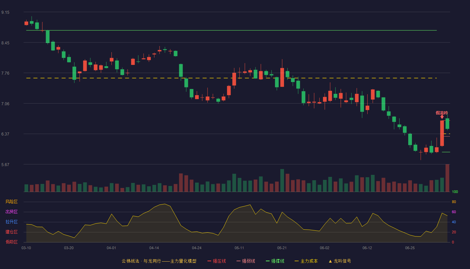This screenshot has width=470, height=269.
Task: Click the green dash icon beside 强撑线
Action: tap(268, 261)
